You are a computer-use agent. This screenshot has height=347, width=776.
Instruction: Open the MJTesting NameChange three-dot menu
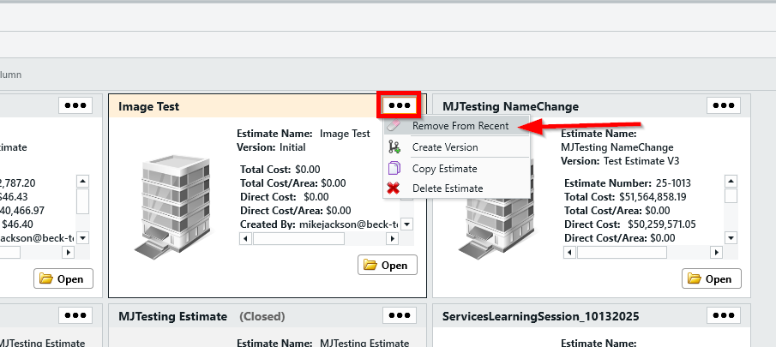[x=725, y=105]
